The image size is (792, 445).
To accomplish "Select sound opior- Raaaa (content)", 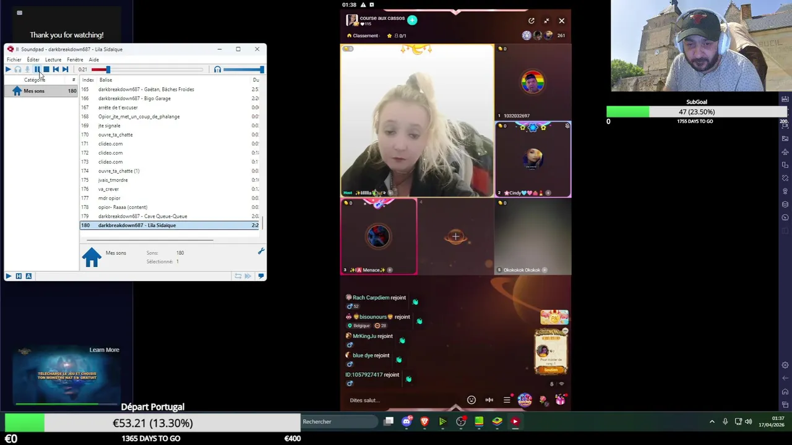I will (171, 207).
